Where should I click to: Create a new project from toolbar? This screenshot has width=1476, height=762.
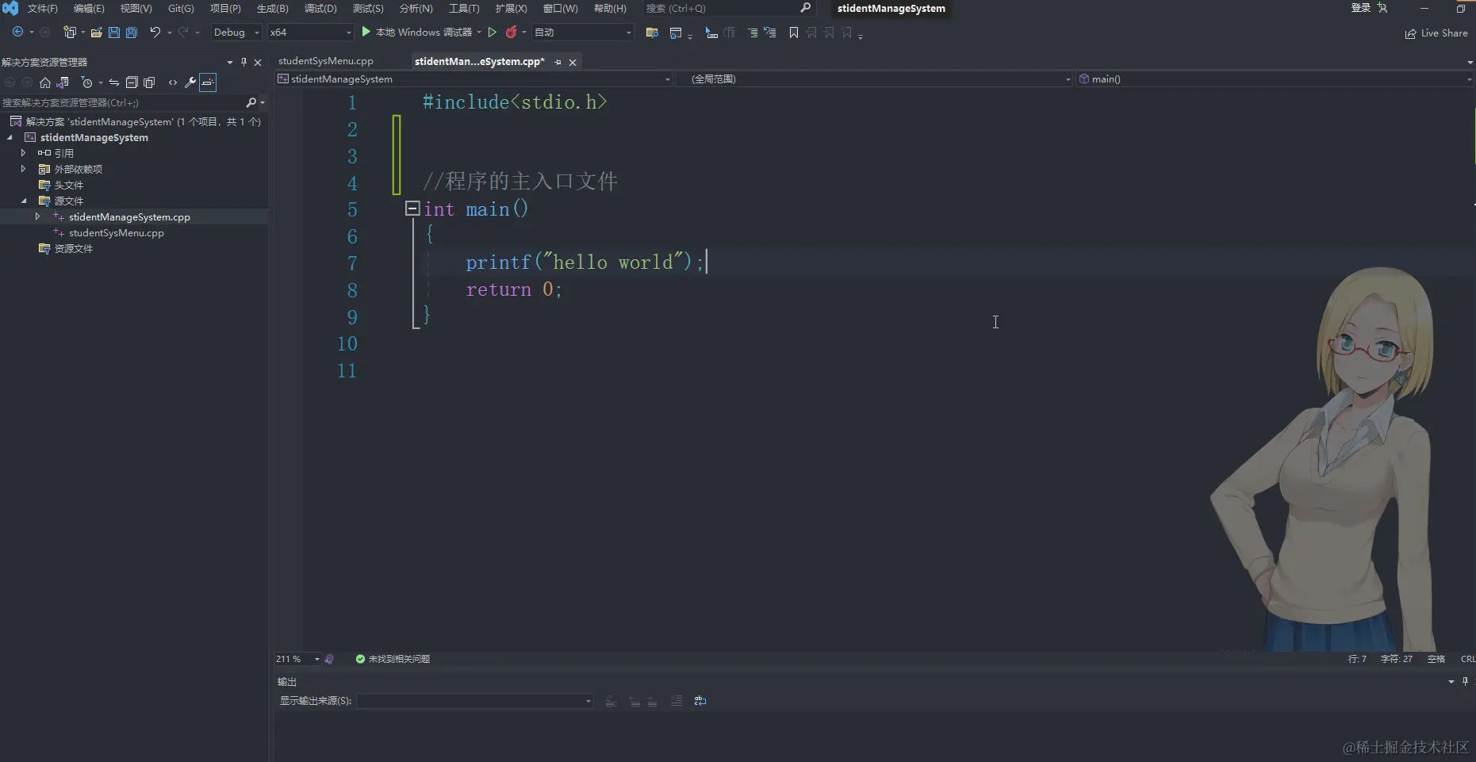[70, 33]
